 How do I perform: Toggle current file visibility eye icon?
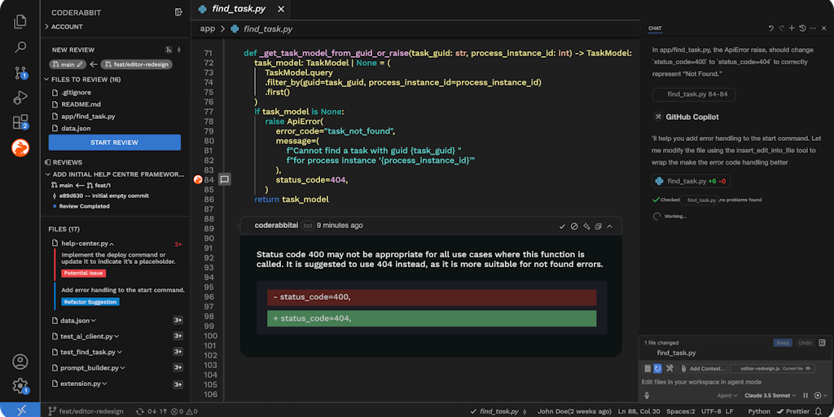[809, 369]
